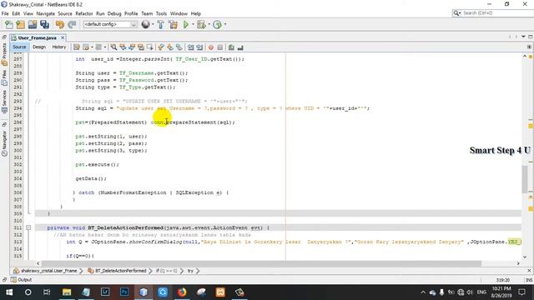Viewport: 534px width, 300px height.
Task: Click the Shift Line Right icon
Action: pyautogui.click(x=199, y=47)
